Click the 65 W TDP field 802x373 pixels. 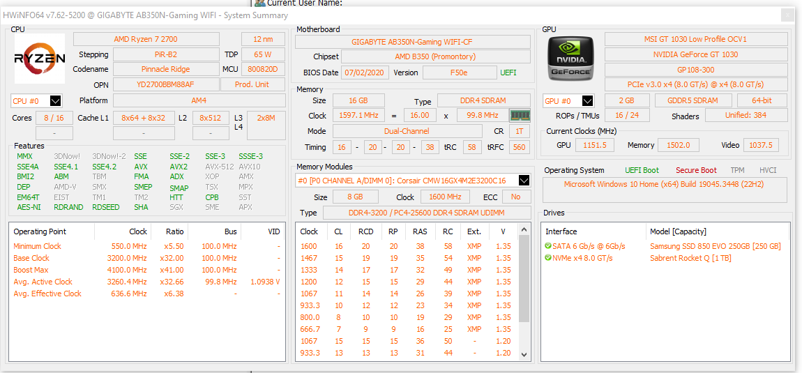[263, 54]
